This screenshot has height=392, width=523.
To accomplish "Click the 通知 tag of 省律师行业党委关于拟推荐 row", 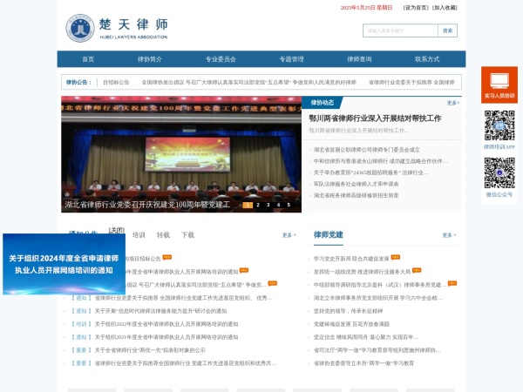I will pyautogui.click(x=81, y=298).
